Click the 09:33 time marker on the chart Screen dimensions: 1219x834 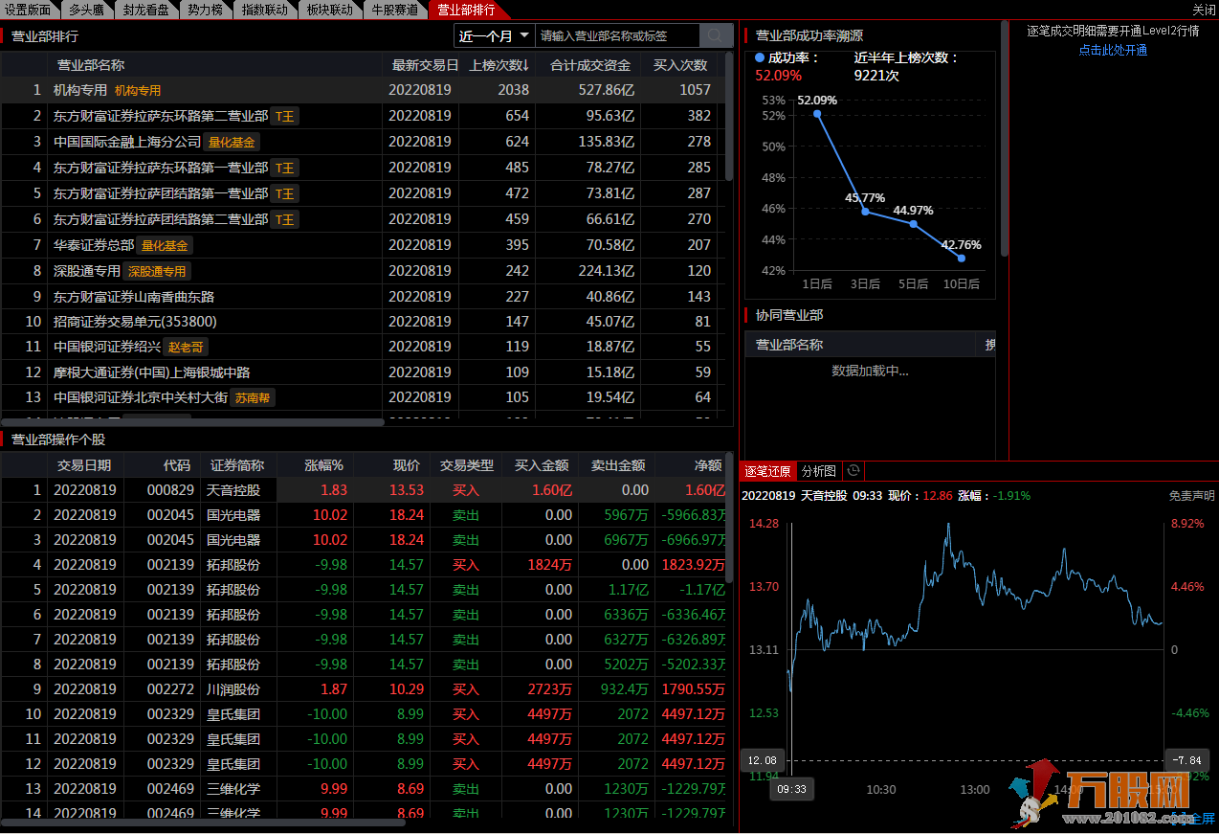[791, 789]
